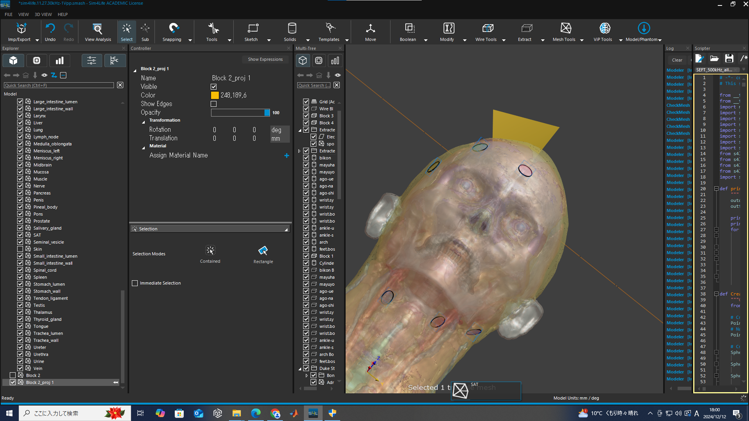
Task: Open the 3D VIEW menu
Action: point(43,14)
